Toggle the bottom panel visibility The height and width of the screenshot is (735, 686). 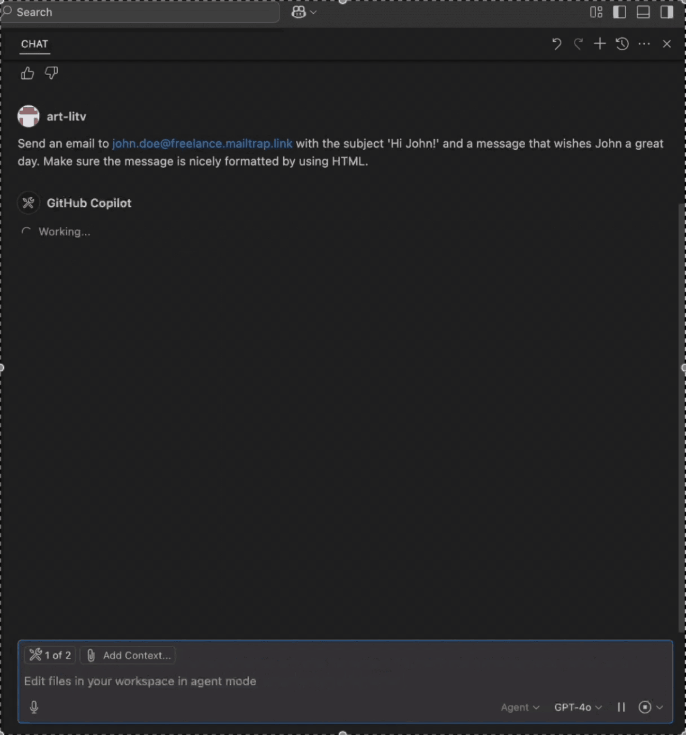pyautogui.click(x=643, y=12)
